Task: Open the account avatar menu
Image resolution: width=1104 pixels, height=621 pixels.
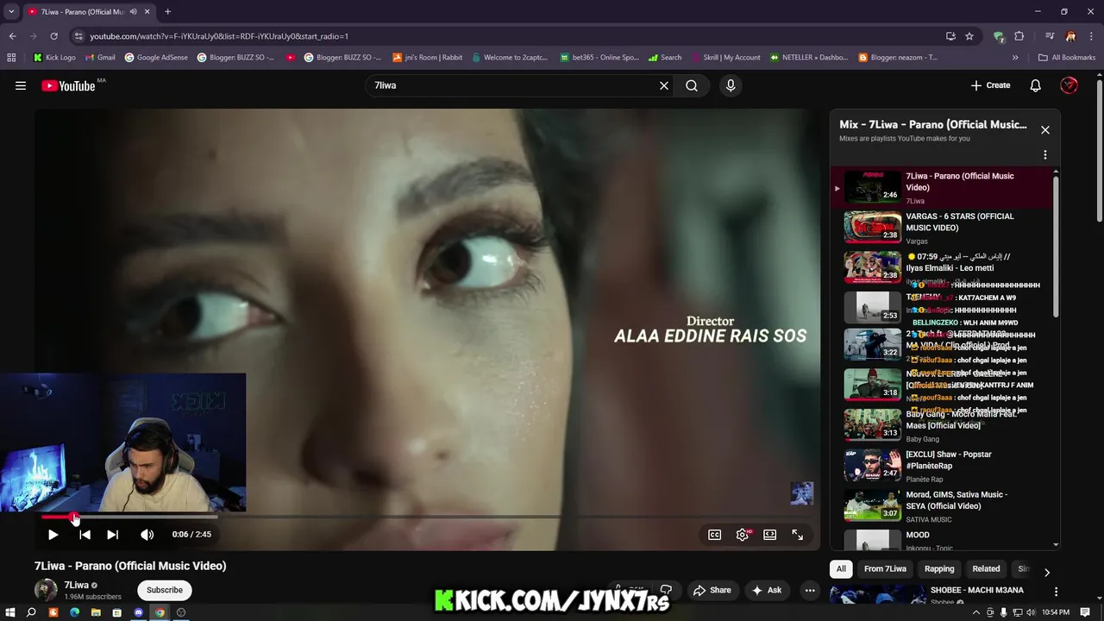Action: pyautogui.click(x=1069, y=85)
